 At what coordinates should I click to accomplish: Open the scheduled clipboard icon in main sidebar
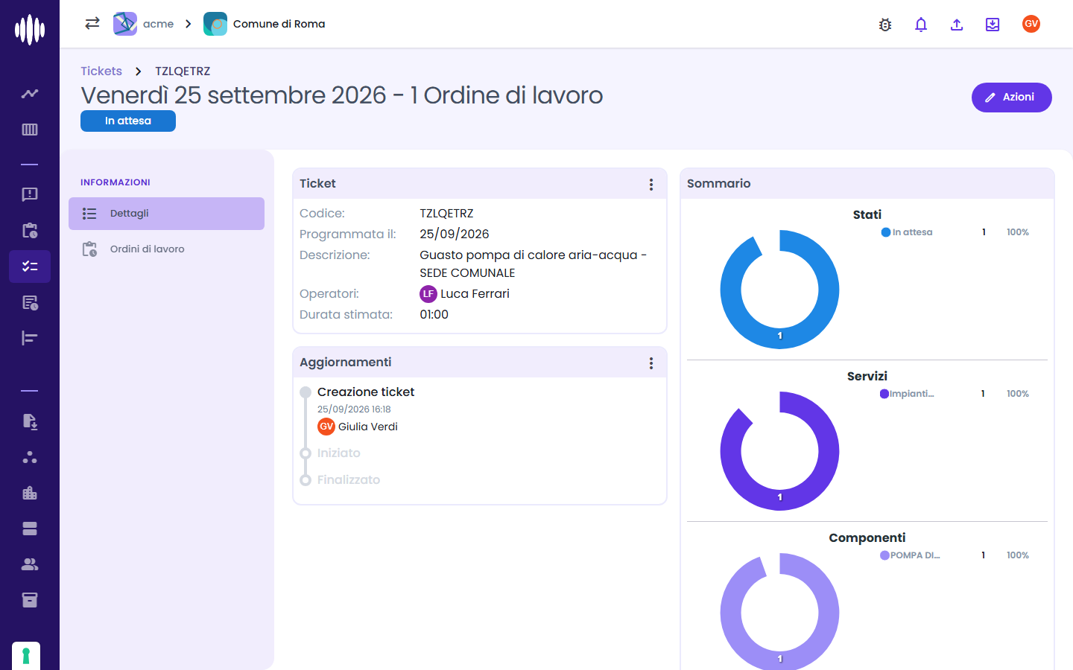click(x=30, y=230)
